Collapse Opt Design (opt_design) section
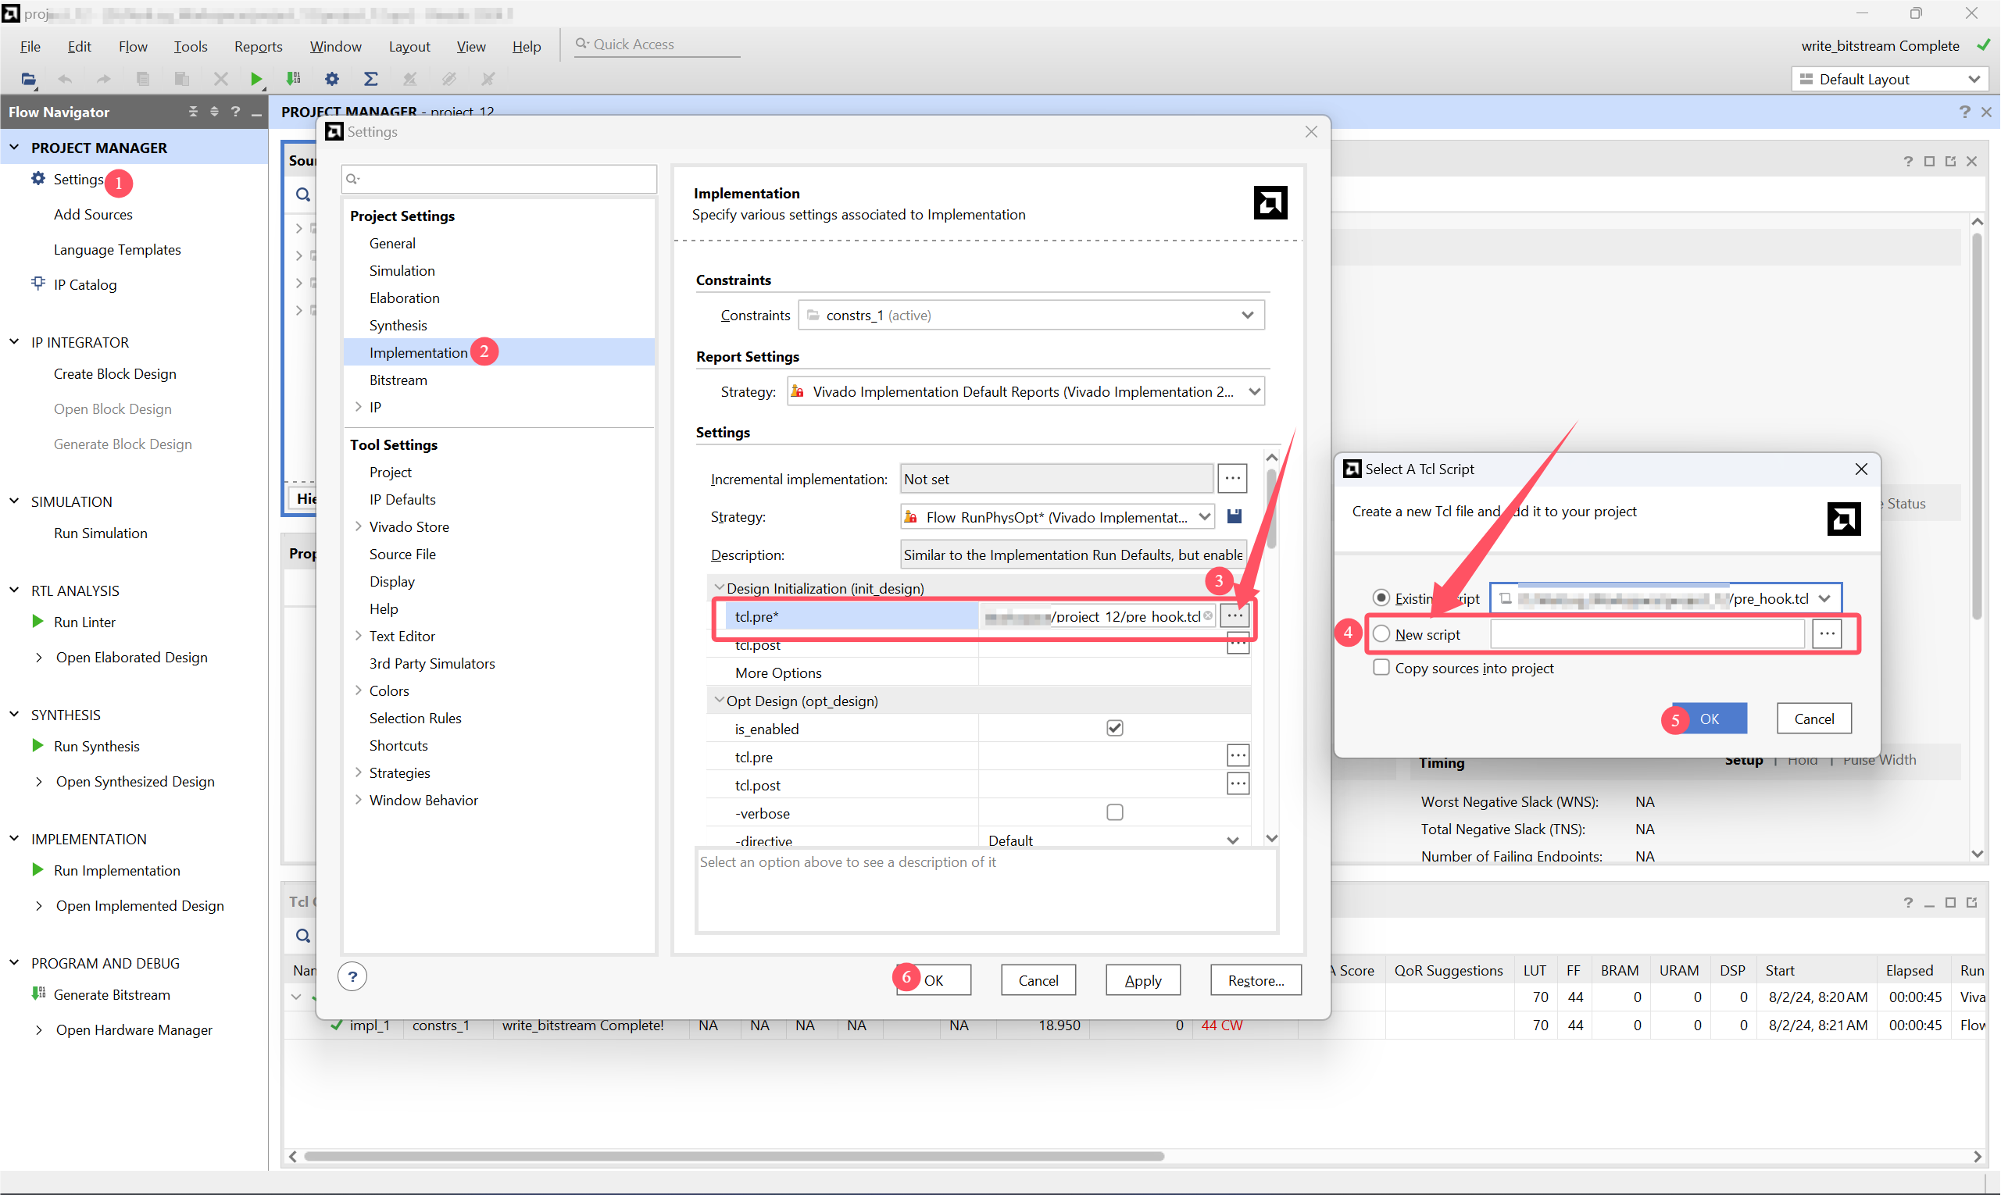 [x=719, y=701]
